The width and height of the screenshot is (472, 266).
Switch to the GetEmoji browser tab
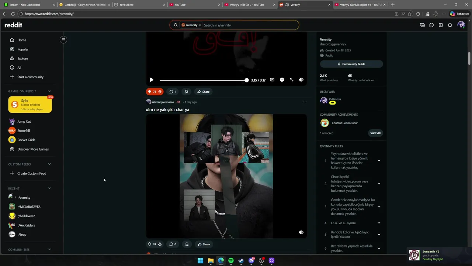(84, 5)
